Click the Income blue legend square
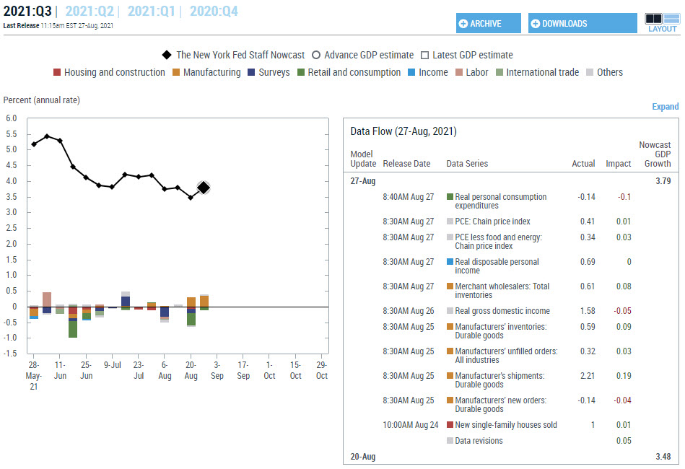Image resolution: width=685 pixels, height=469 pixels. click(x=412, y=72)
